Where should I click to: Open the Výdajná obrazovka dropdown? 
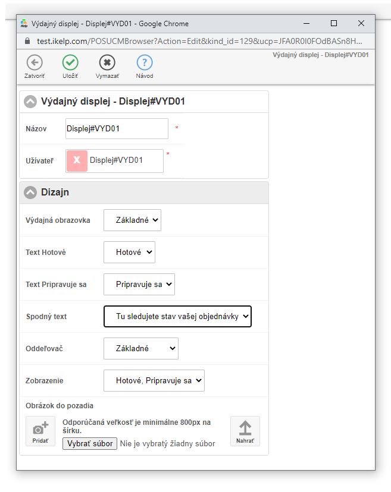pyautogui.click(x=132, y=220)
